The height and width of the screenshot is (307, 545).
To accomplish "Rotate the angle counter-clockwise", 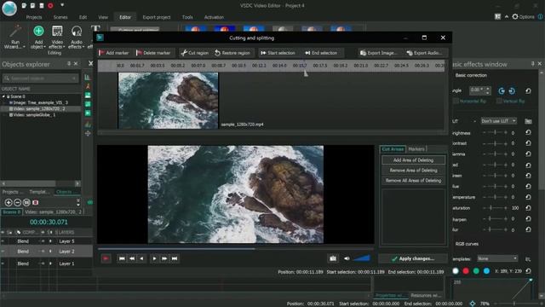I will coord(502,91).
